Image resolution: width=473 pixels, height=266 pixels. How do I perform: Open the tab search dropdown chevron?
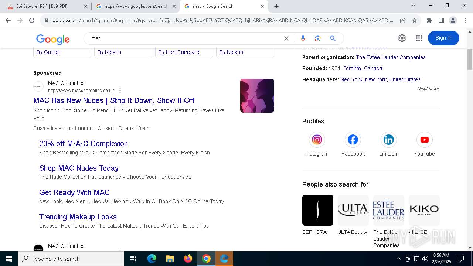point(414,6)
